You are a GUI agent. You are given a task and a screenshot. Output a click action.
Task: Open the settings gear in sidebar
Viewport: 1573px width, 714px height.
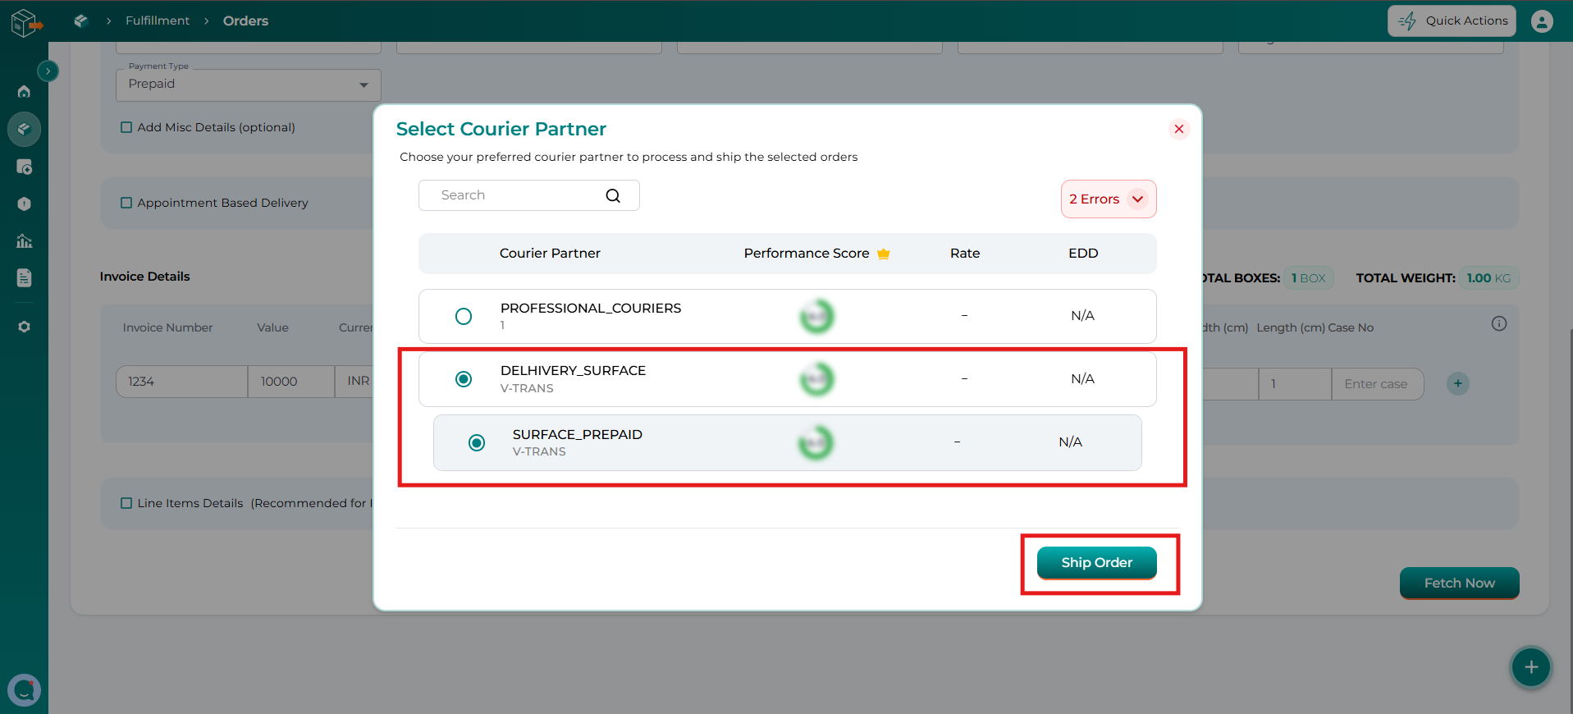pos(24,327)
